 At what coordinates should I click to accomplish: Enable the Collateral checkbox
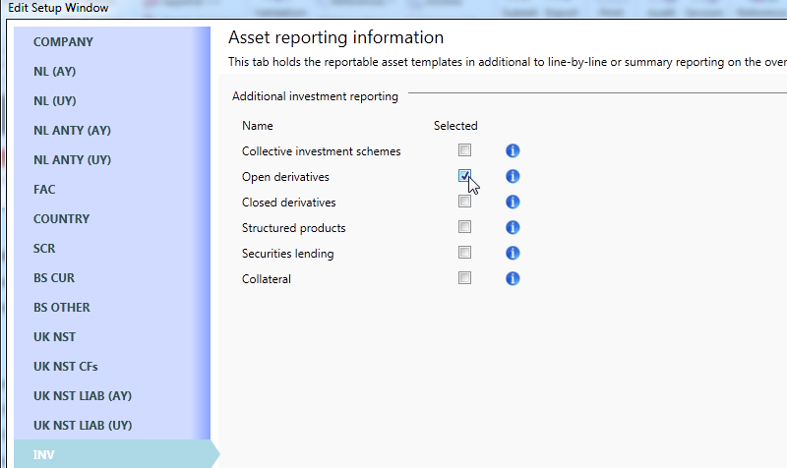pos(464,278)
